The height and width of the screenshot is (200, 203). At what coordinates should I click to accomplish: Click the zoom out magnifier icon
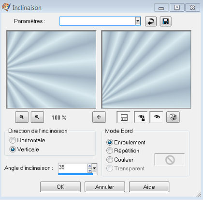pos(22,117)
